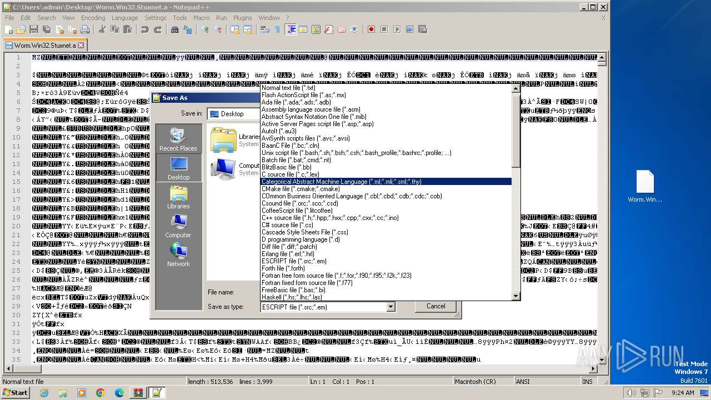711x400 pixels.
Task: Click the Save toolbar icon
Action: click(x=33, y=29)
